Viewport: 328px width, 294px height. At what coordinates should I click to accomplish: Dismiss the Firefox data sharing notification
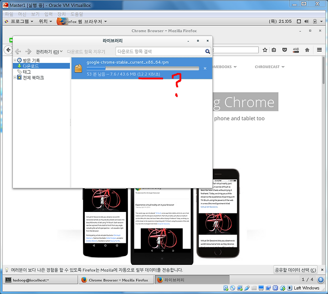323,270
